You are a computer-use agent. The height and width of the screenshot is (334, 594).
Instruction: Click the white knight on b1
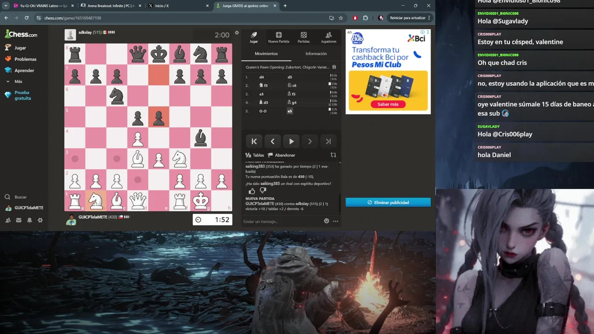[x=96, y=200]
